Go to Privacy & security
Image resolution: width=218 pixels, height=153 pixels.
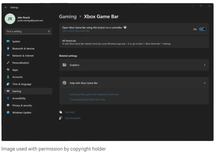click(28, 105)
